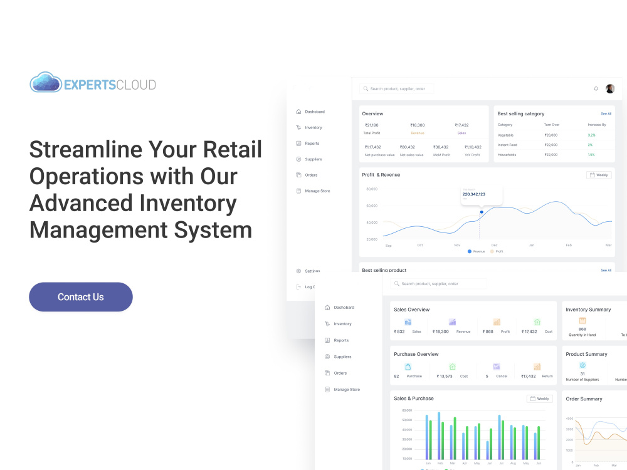
Task: Click the cart icon beside lower Inventory
Action: click(327, 324)
